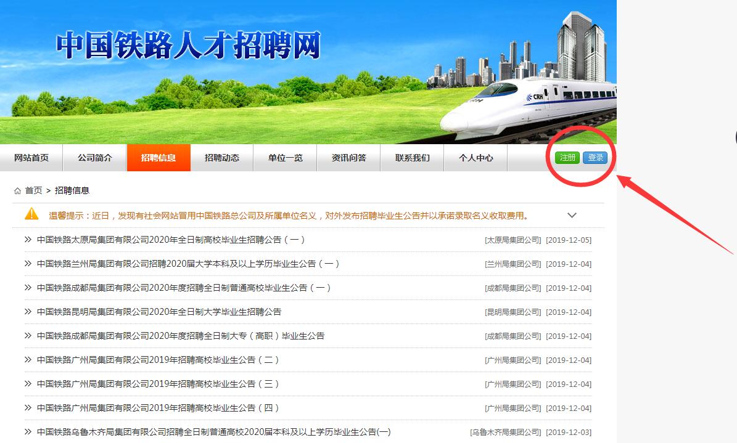Click the 温馨提示 warning notice text

[289, 216]
